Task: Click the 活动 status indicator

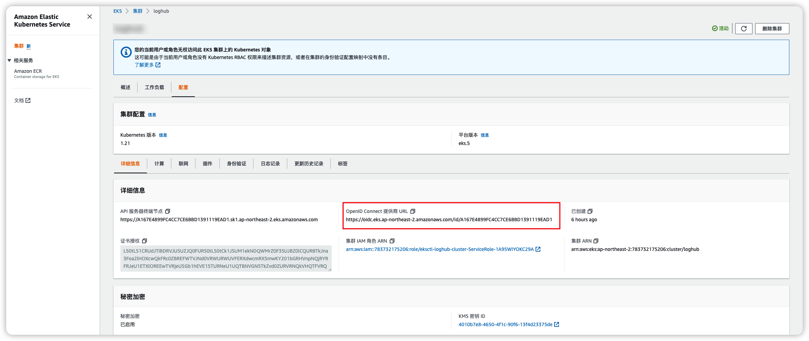Action: [x=720, y=29]
